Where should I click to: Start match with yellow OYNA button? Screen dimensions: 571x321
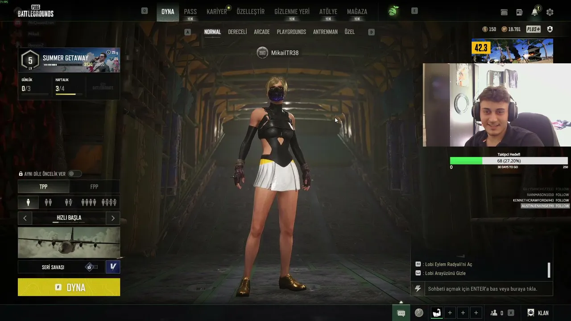tap(69, 287)
